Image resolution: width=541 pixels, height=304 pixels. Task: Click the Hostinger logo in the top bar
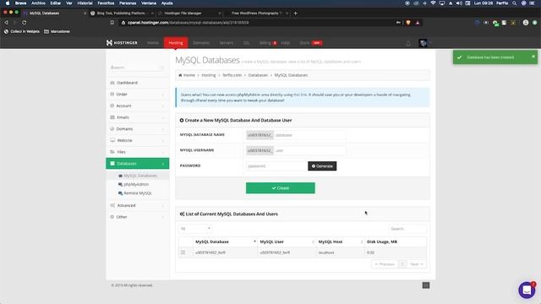pyautogui.click(x=122, y=43)
